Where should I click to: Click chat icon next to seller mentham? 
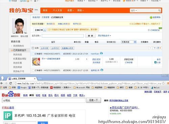click(101, 53)
